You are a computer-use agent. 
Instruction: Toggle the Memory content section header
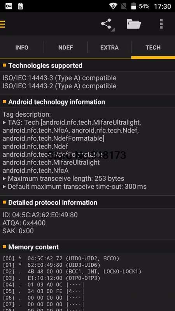pyautogui.click(x=87, y=247)
